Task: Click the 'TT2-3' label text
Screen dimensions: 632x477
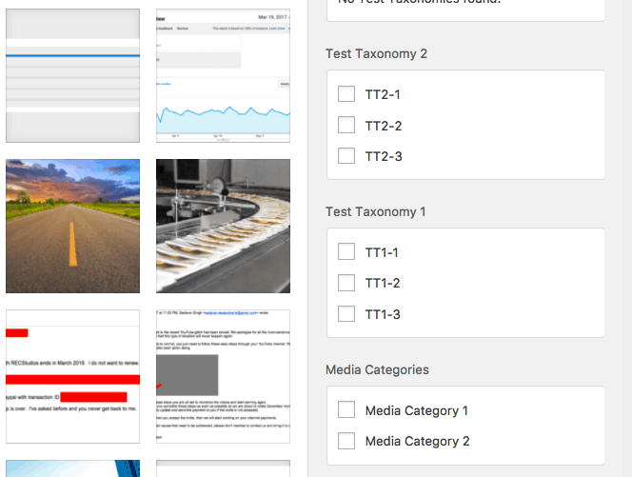Action: (384, 156)
